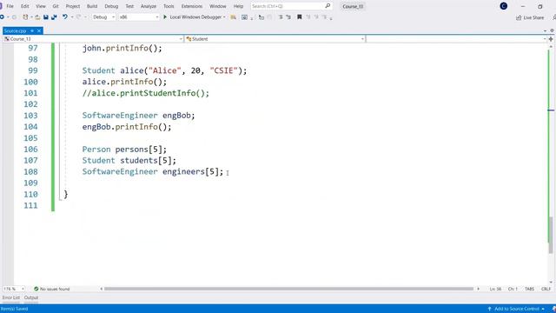Click the tab list overflow arrow
556x313 pixels.
pyautogui.click(x=546, y=31)
